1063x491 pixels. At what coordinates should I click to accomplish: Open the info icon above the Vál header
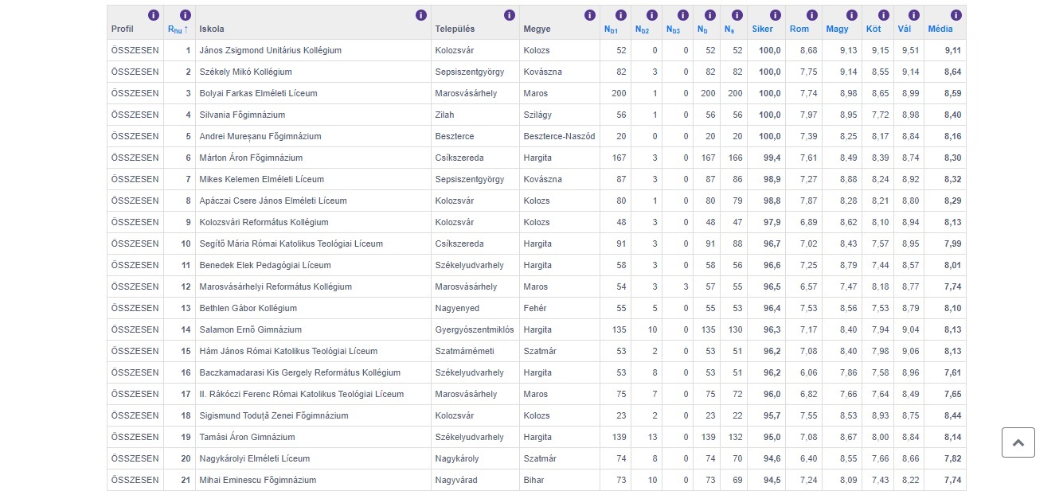pyautogui.click(x=914, y=15)
